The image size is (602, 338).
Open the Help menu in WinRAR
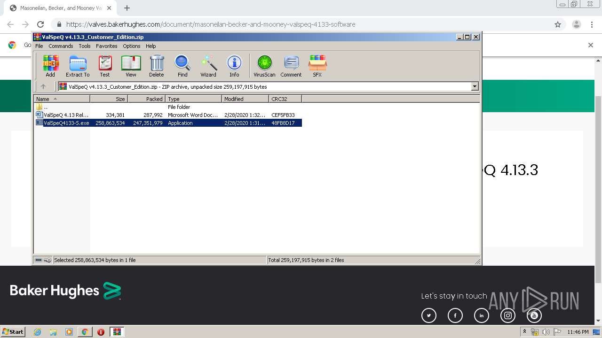pos(151,46)
